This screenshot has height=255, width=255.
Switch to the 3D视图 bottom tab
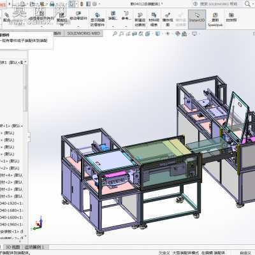pyautogui.click(x=13, y=247)
